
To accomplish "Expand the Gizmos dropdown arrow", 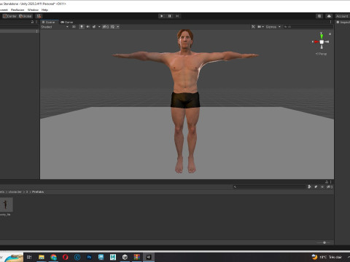I will [279, 27].
